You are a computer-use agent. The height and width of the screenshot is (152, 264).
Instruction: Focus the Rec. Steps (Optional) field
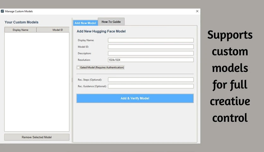click(x=151, y=80)
